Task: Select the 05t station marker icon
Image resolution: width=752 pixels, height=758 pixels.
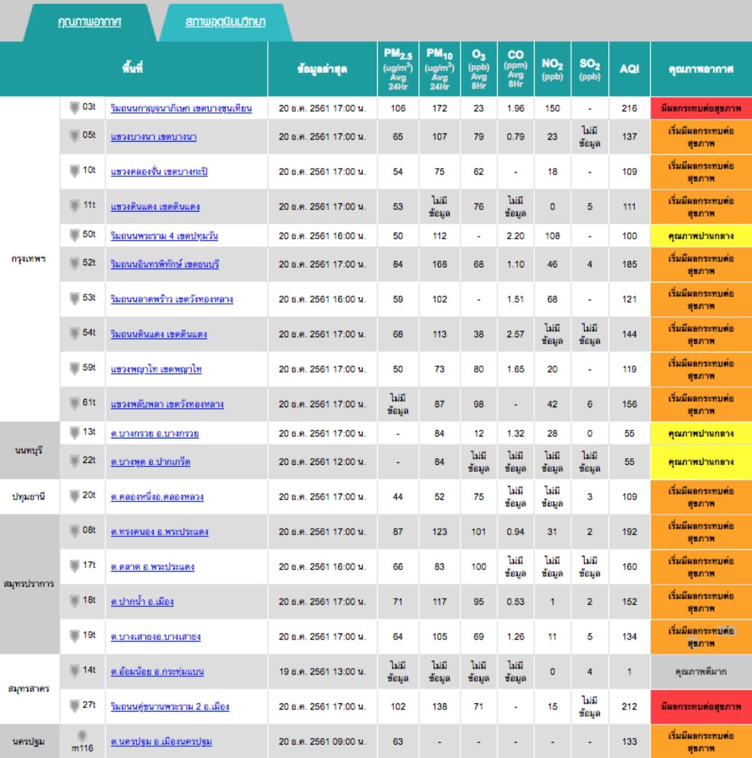Action: point(74,136)
